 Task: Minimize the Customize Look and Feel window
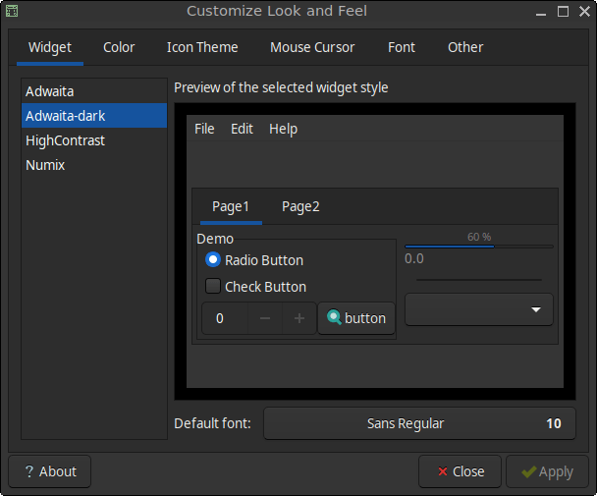click(541, 12)
